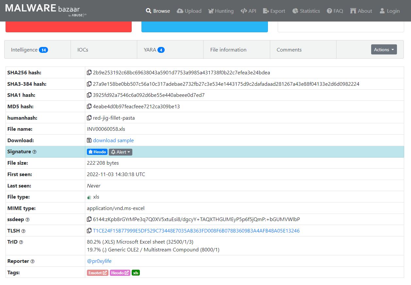This screenshot has height=285, width=411.
Task: Click the red banner card at top
Action: pyautogui.click(x=69, y=27)
